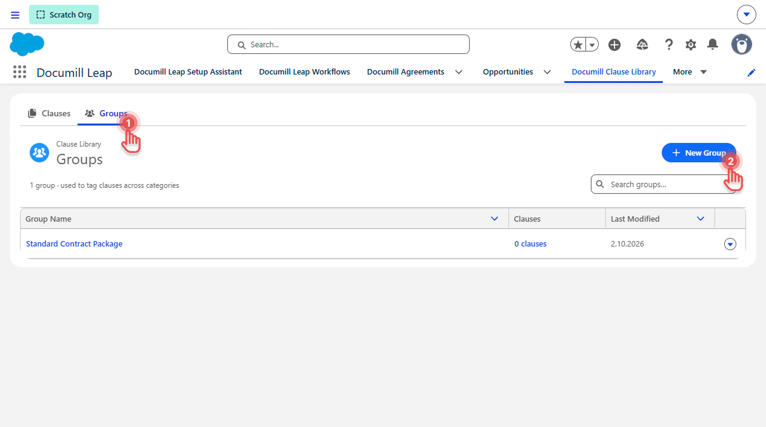This screenshot has height=427, width=766.
Task: Click the pencil edit navigation icon
Action: (751, 73)
